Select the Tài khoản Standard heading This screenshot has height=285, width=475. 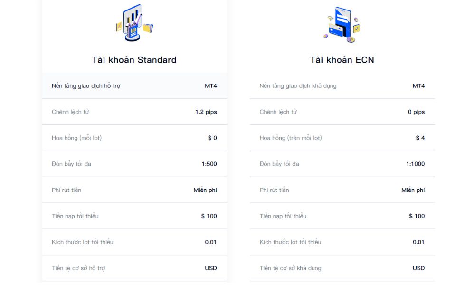point(134,60)
